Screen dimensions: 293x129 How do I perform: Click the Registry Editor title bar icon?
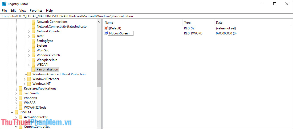pos(4,4)
